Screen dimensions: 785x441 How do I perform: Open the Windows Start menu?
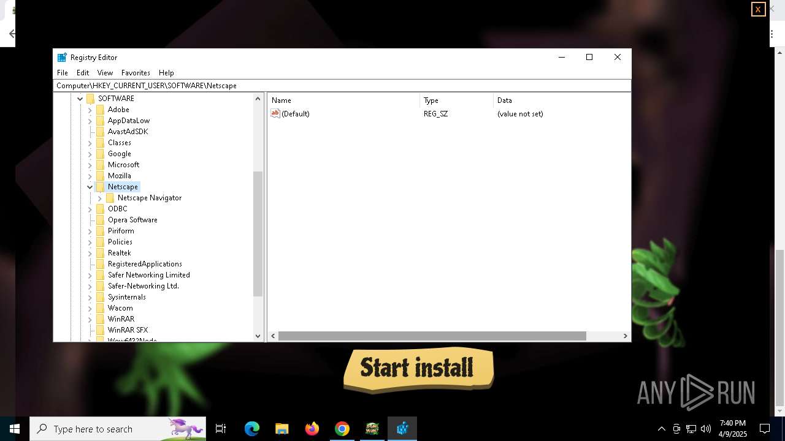pos(15,429)
